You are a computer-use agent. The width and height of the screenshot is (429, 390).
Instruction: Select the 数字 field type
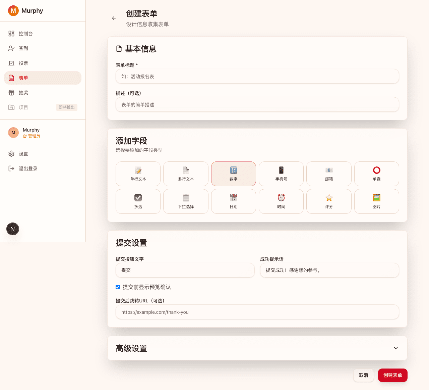(x=234, y=174)
